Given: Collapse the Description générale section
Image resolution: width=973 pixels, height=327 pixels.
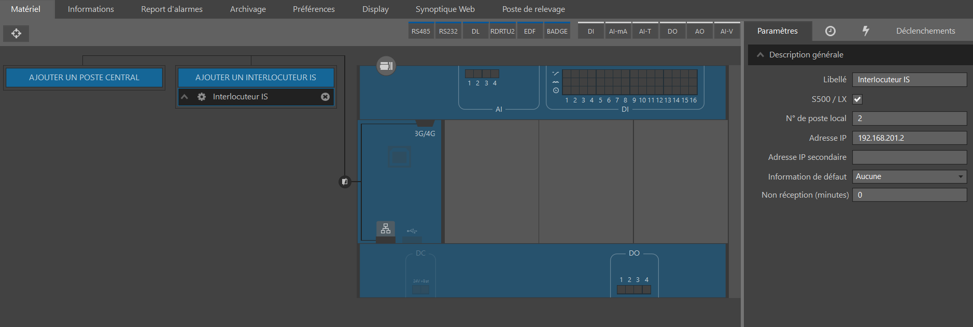Looking at the screenshot, I should pyautogui.click(x=760, y=55).
